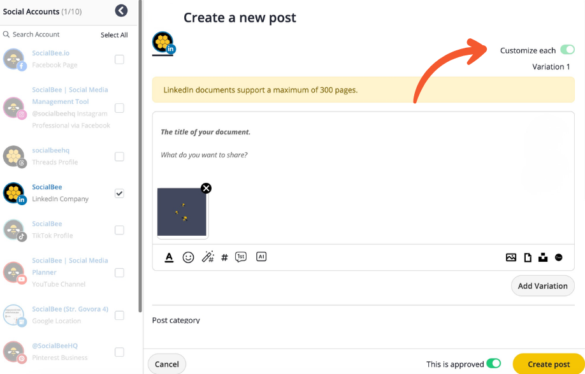Open the emoji picker
The width and height of the screenshot is (585, 374).
[188, 257]
